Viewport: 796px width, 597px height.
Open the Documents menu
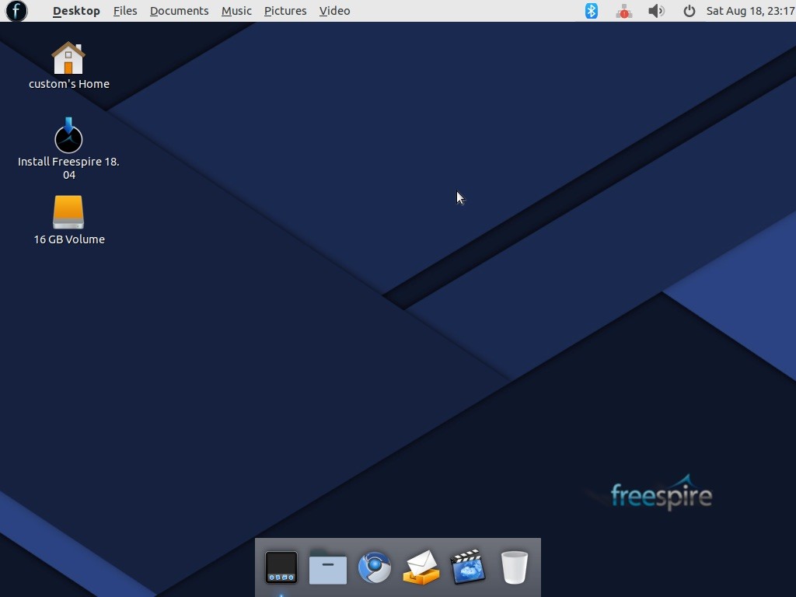179,10
